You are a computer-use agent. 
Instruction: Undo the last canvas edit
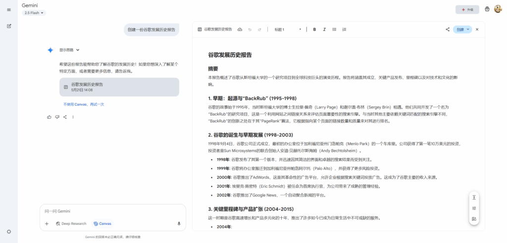click(x=250, y=29)
